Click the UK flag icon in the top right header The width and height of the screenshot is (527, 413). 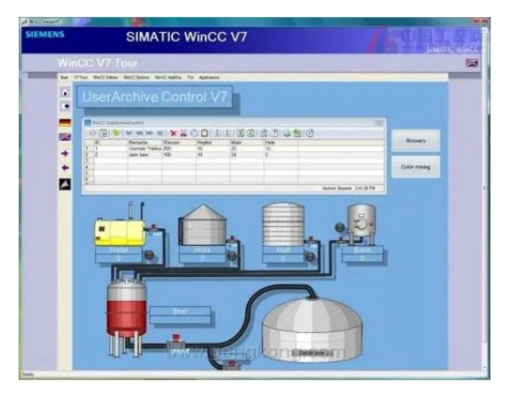[471, 63]
